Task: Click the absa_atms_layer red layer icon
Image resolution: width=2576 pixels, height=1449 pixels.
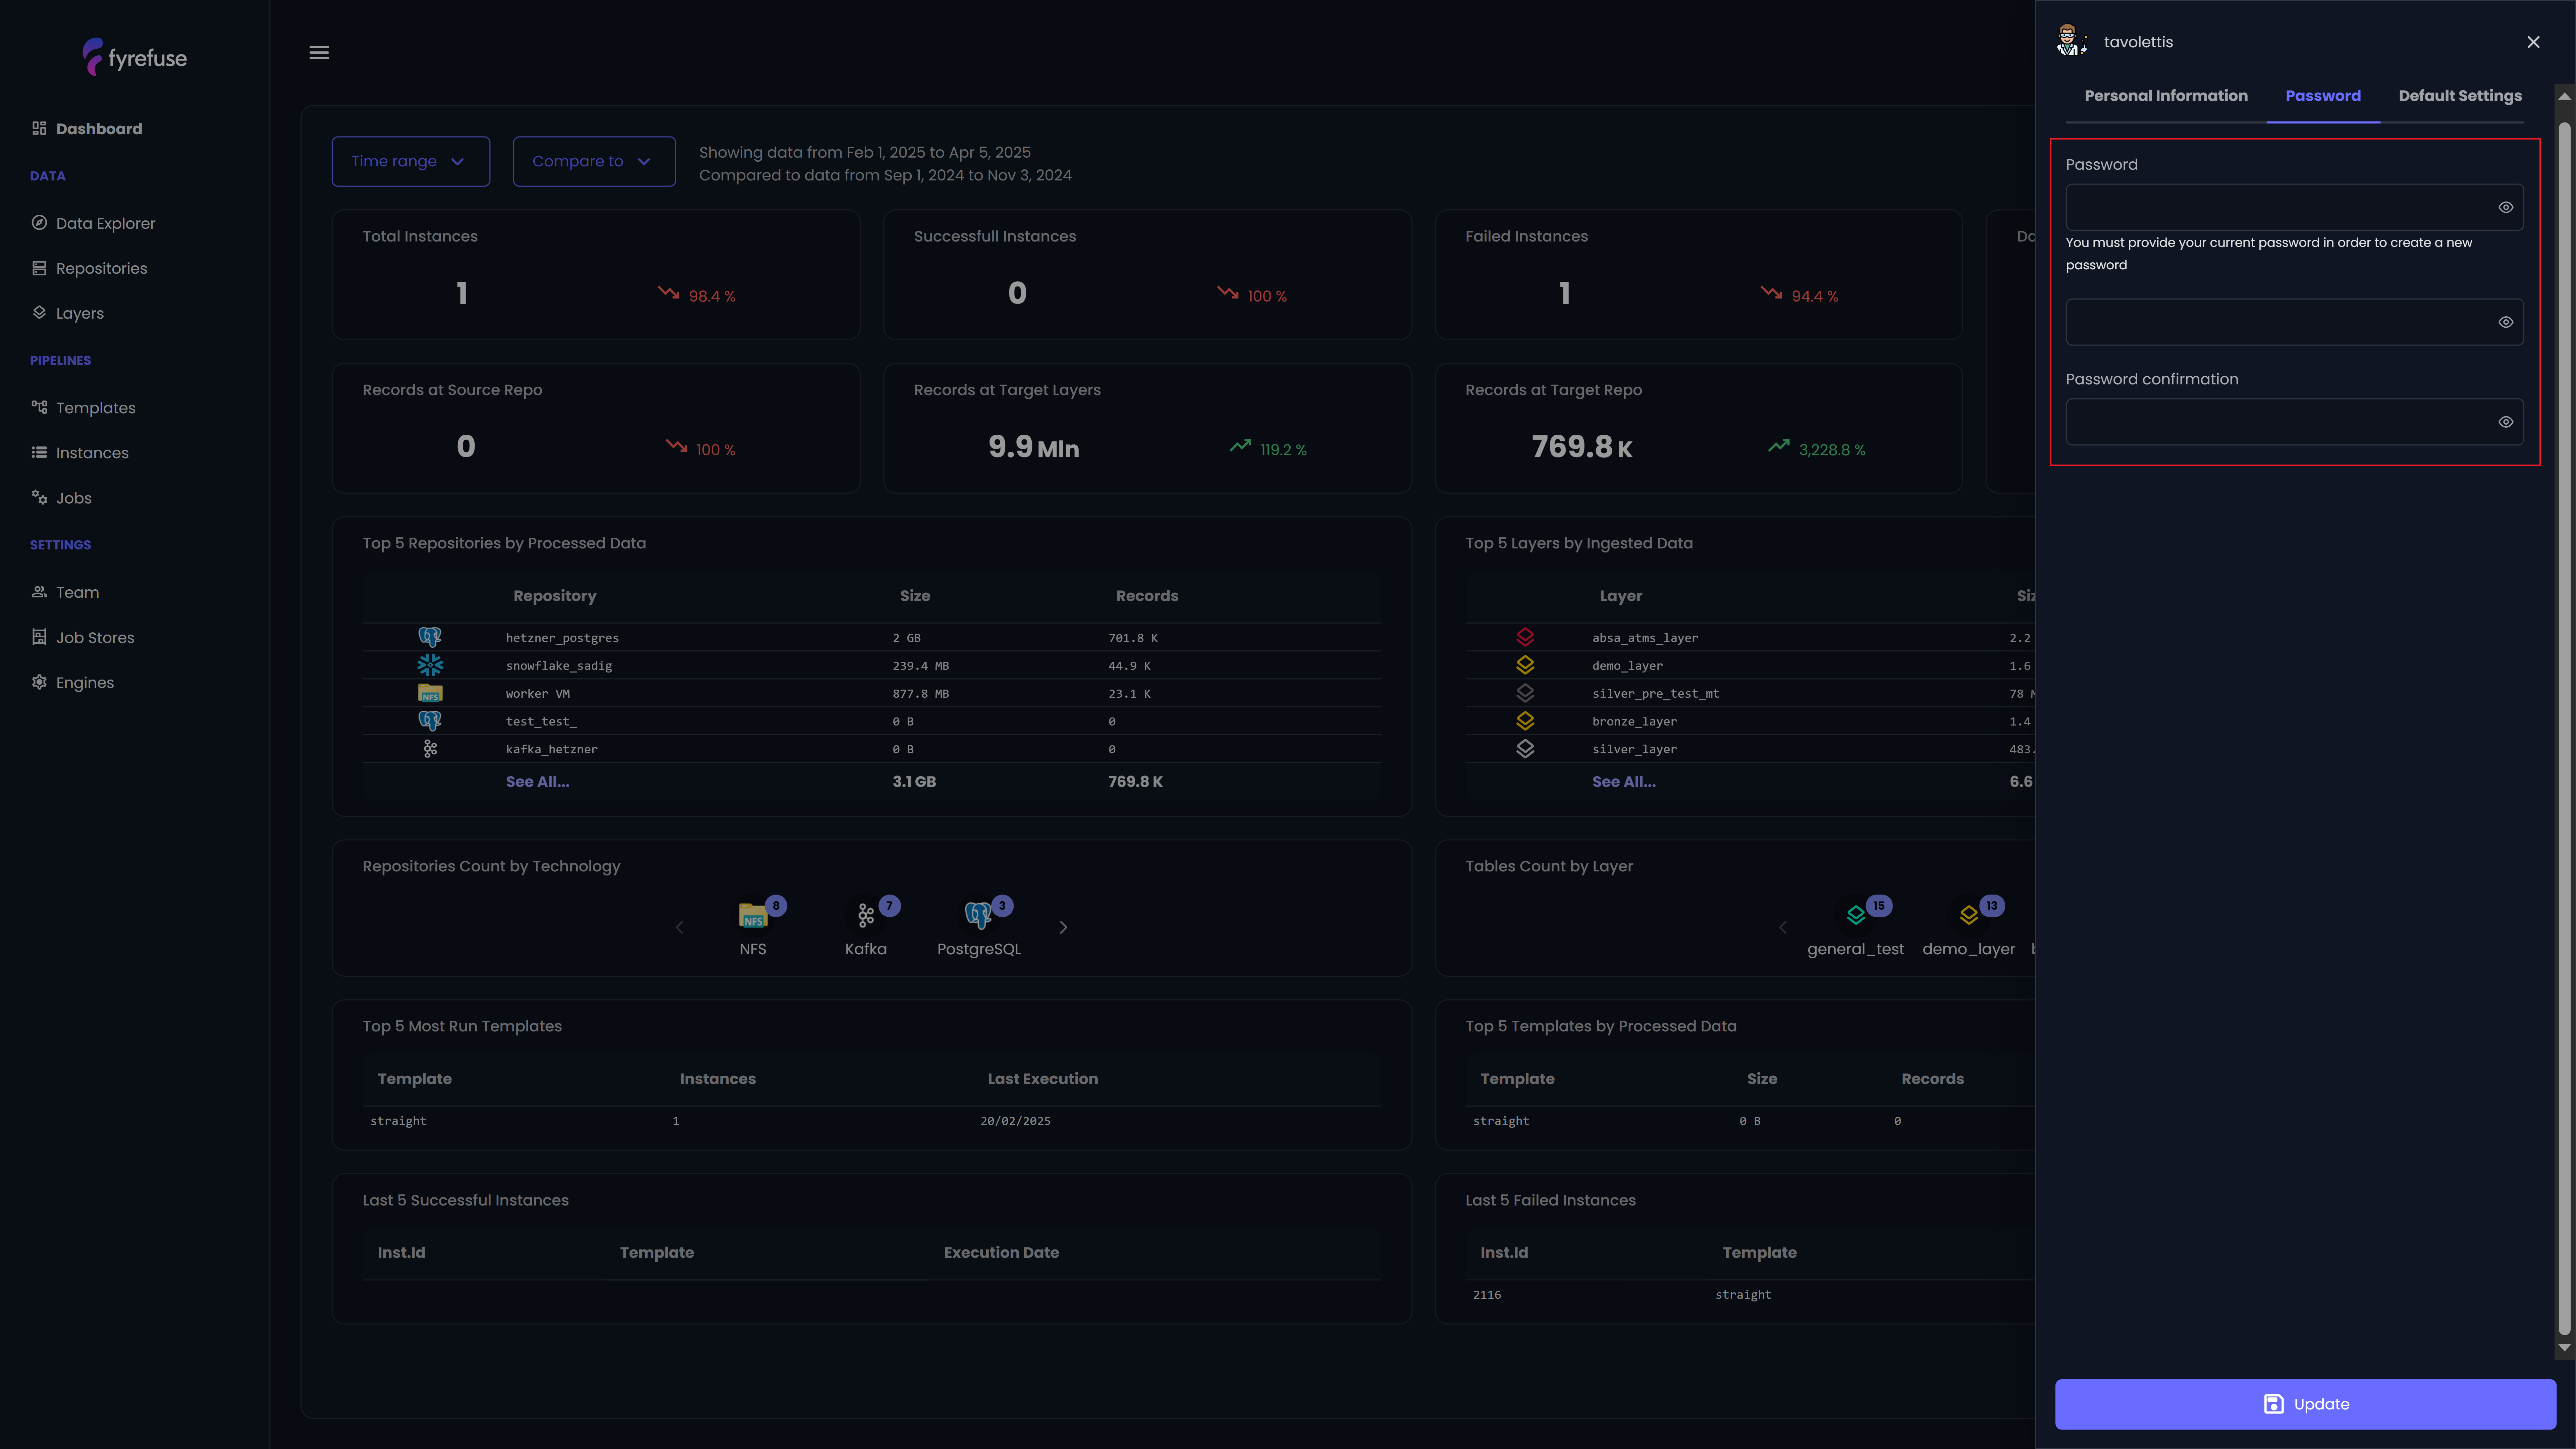Action: [1525, 637]
